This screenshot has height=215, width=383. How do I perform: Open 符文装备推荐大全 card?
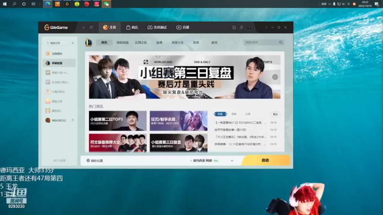coord(118,143)
